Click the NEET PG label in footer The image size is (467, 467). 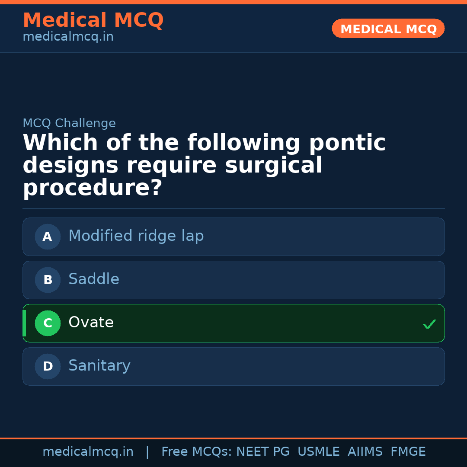(x=262, y=451)
